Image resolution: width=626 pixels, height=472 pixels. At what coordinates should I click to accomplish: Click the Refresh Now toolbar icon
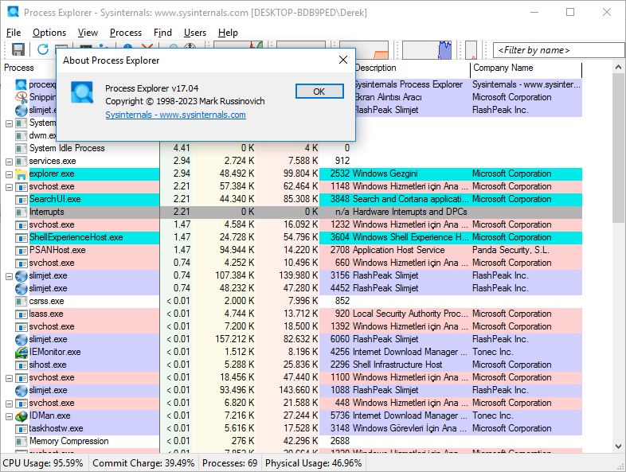[x=43, y=49]
